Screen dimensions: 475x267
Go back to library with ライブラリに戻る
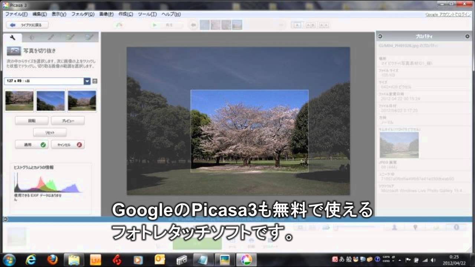[27, 25]
